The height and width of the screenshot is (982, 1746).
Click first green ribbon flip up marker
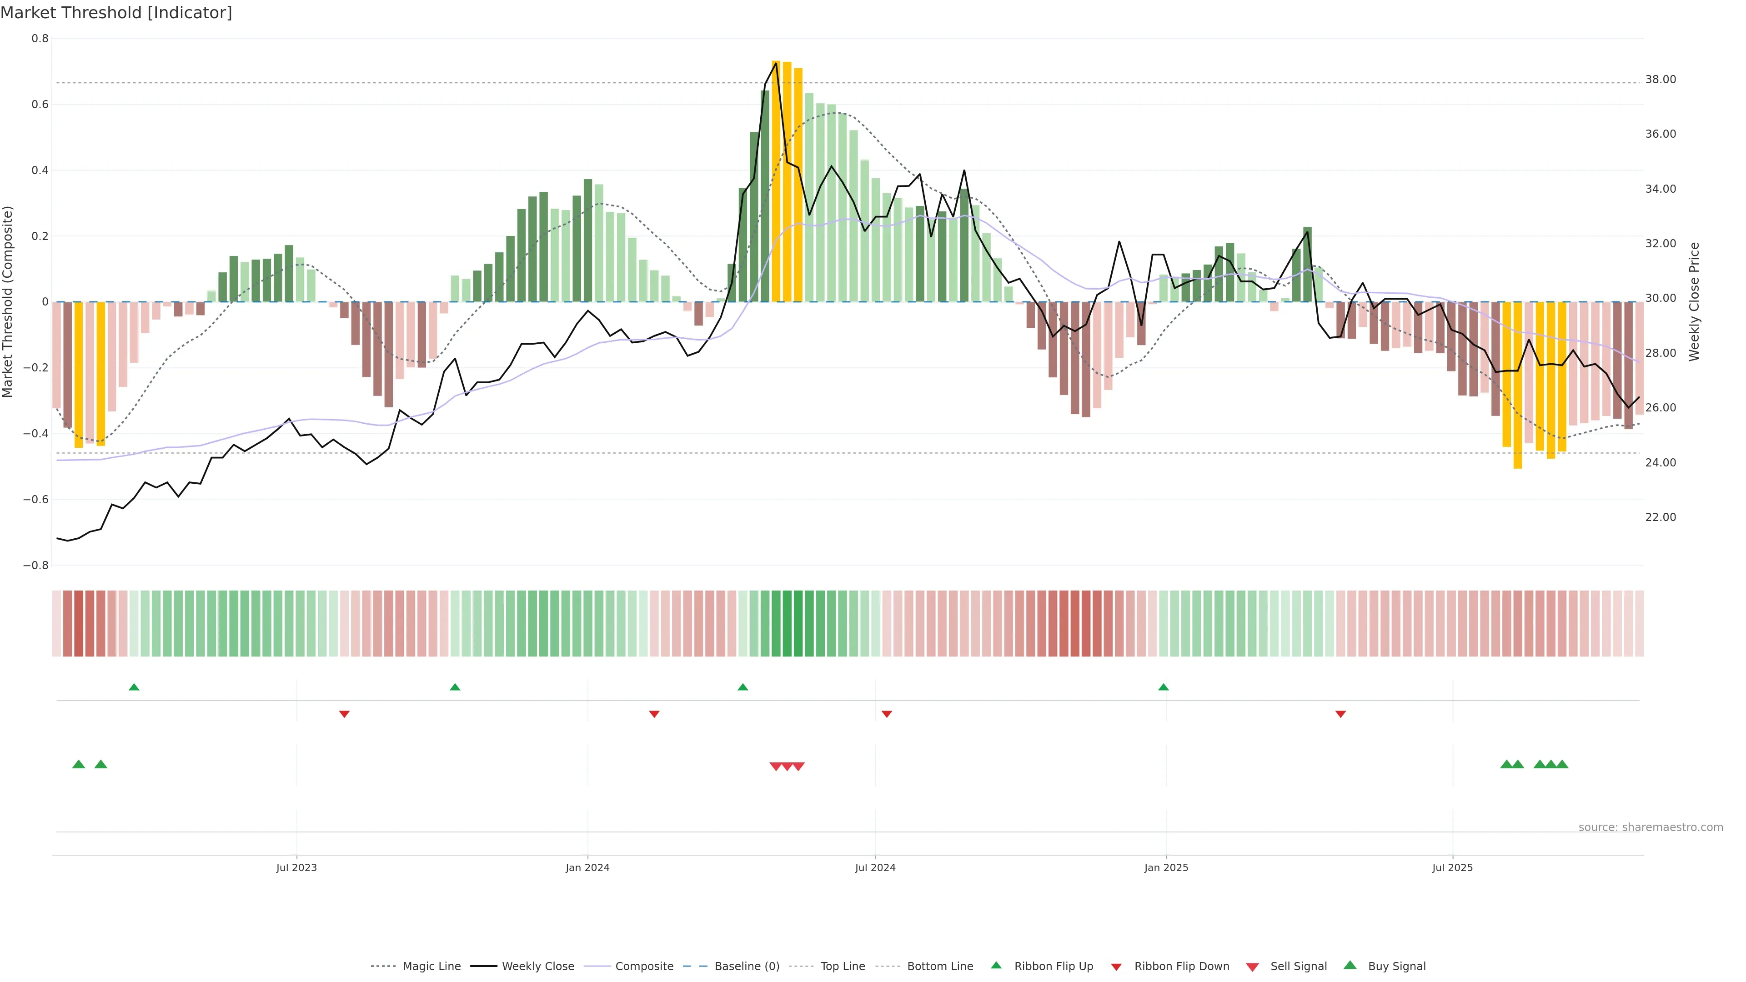click(134, 687)
